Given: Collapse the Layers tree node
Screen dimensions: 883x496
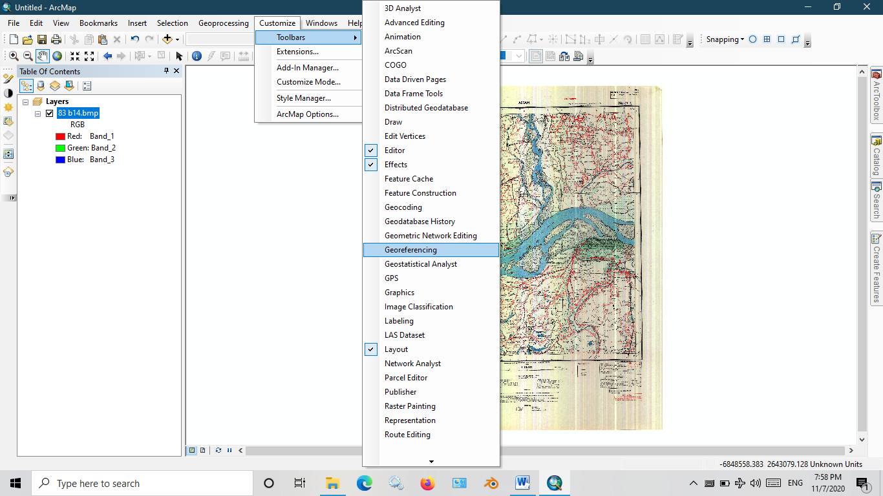Looking at the screenshot, I should pos(25,101).
